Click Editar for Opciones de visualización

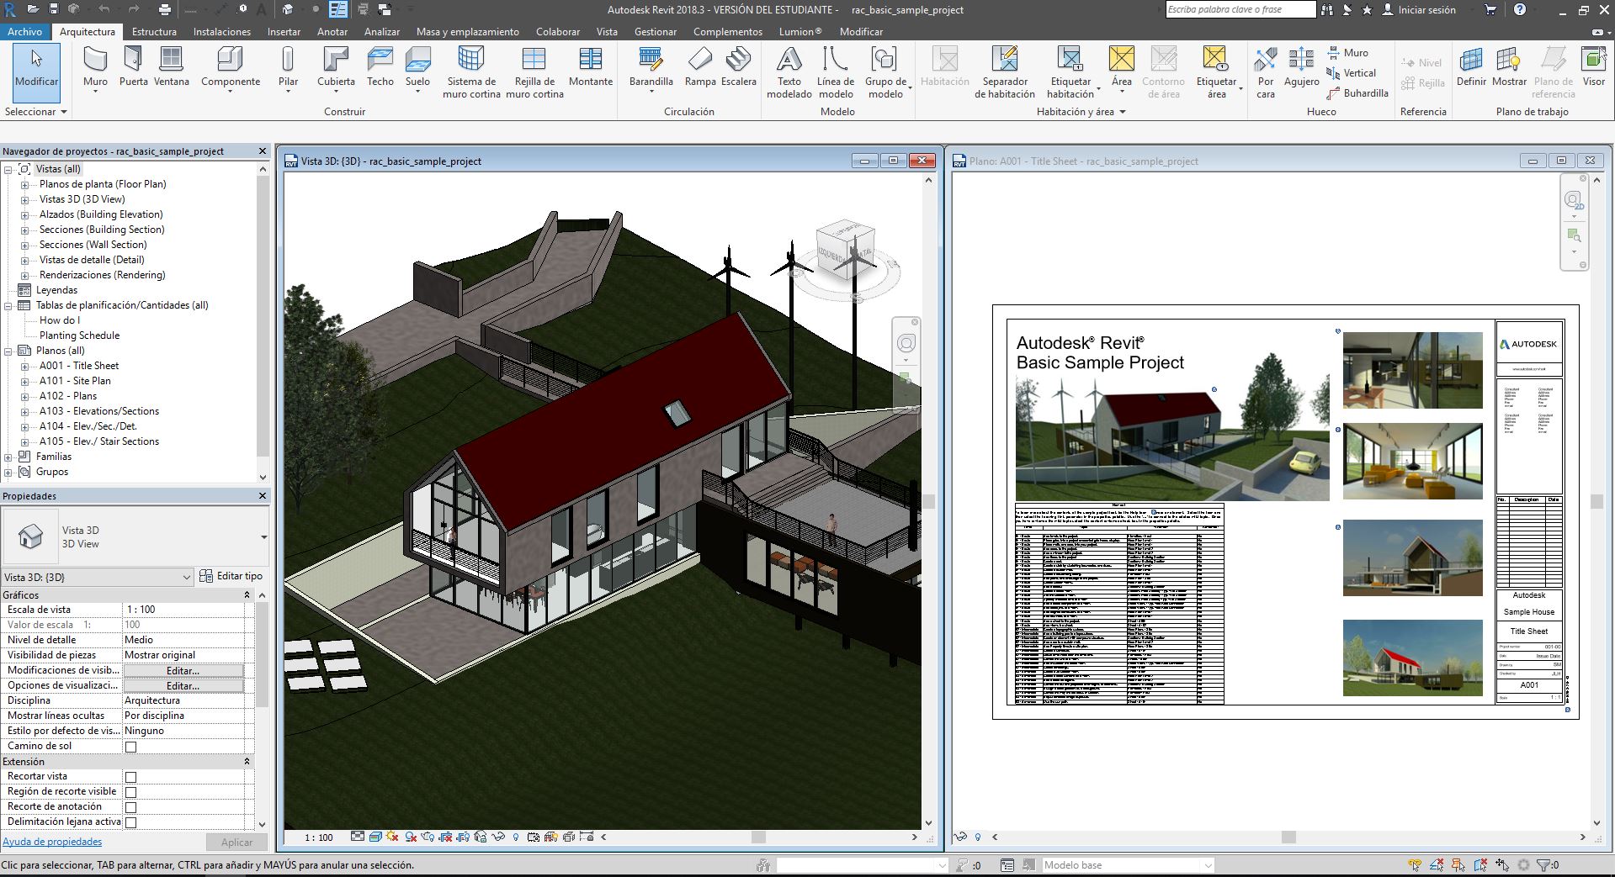(183, 686)
